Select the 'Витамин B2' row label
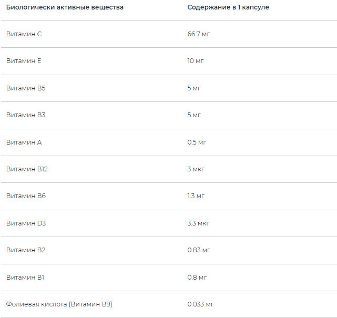 26,250
